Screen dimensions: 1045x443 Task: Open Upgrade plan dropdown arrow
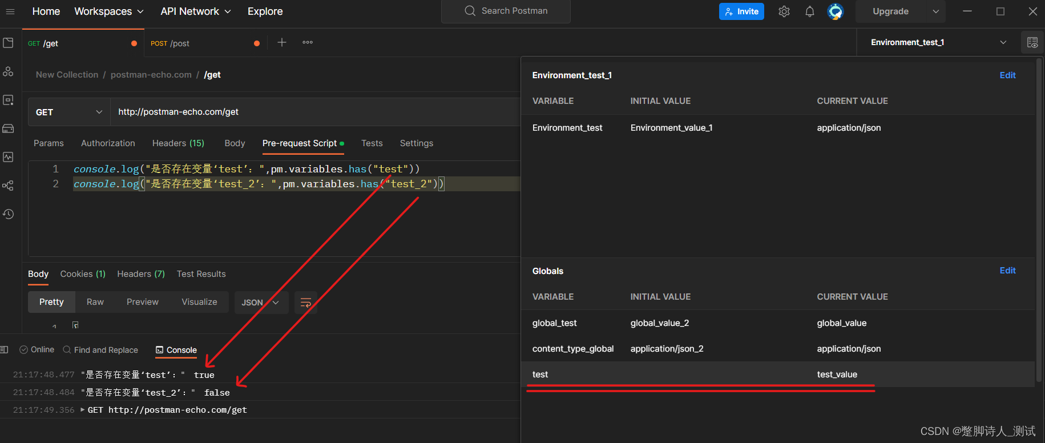(936, 11)
